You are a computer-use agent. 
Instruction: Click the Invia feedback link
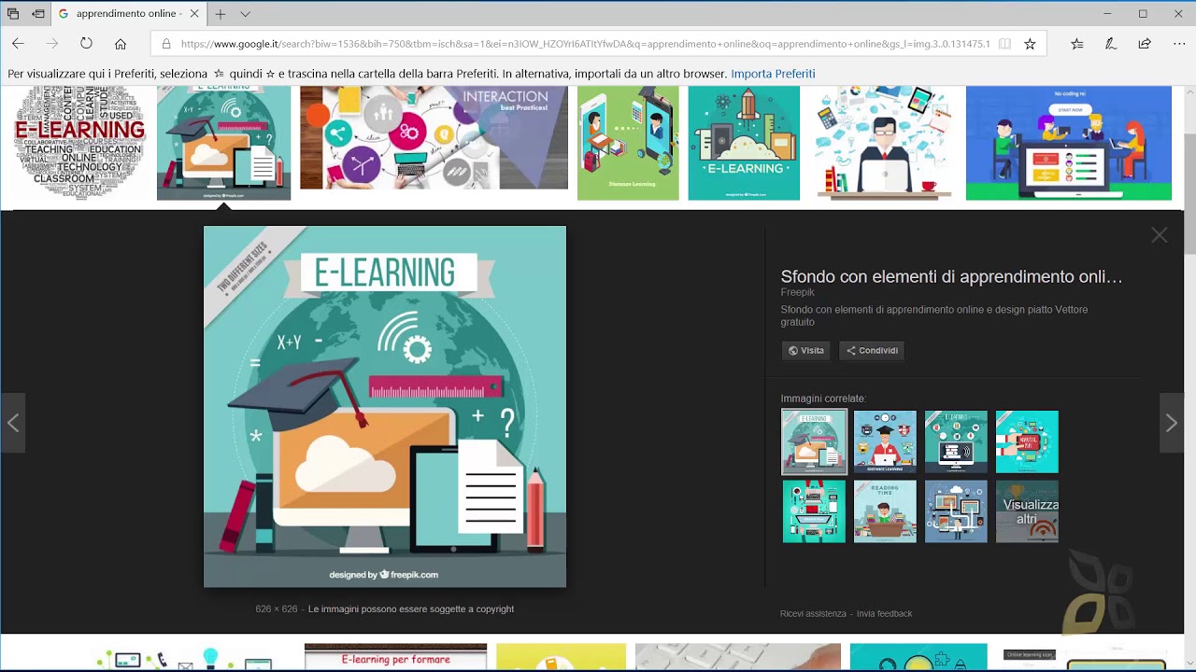click(884, 613)
